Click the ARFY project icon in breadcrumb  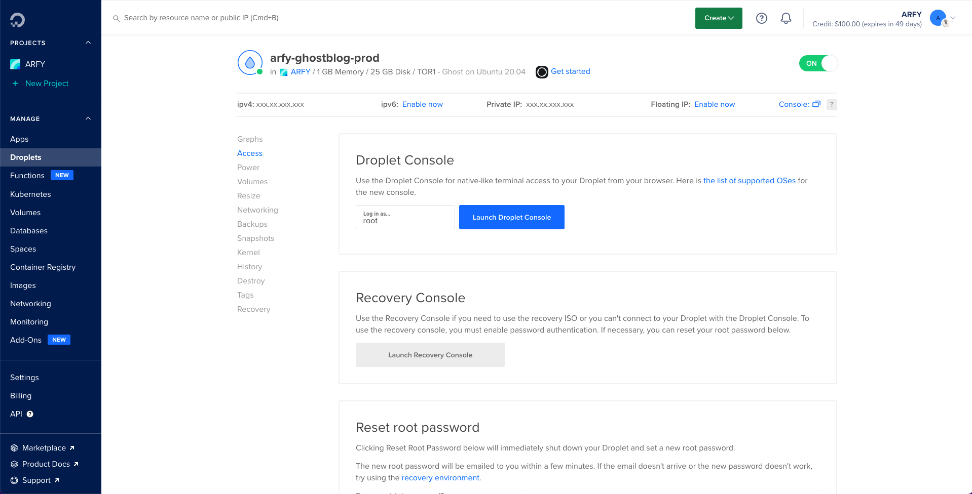[x=284, y=72]
